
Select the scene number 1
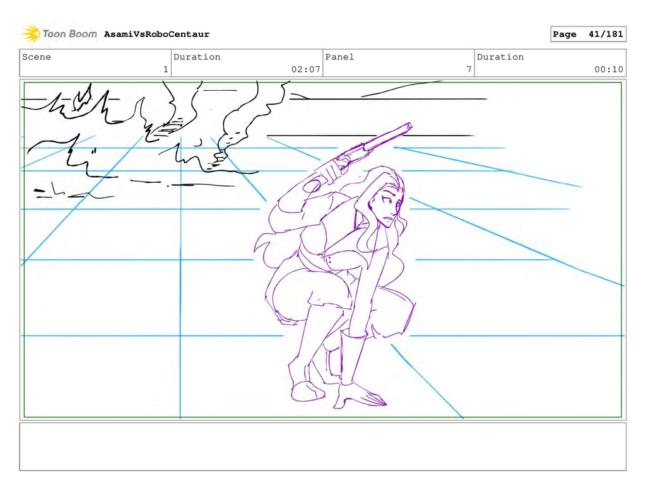click(x=166, y=69)
